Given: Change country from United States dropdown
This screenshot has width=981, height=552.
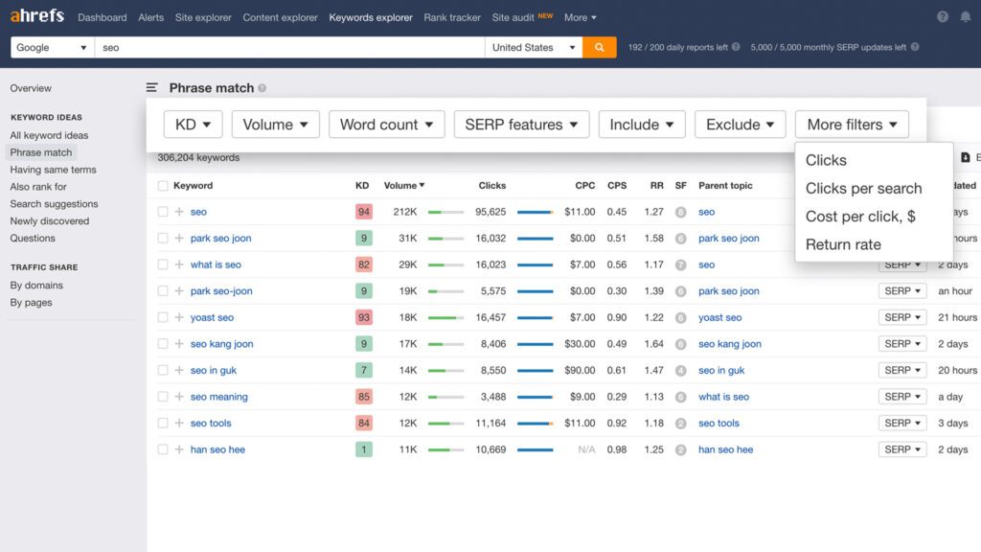Looking at the screenshot, I should click(534, 47).
